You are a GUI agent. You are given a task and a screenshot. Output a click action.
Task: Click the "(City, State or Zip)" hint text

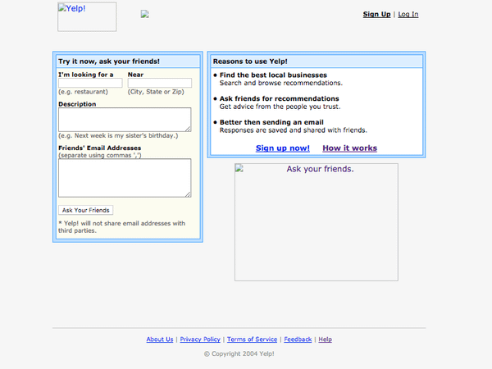pyautogui.click(x=156, y=92)
